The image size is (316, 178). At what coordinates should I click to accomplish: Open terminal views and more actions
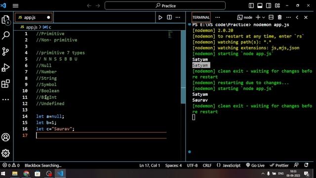pos(288,17)
